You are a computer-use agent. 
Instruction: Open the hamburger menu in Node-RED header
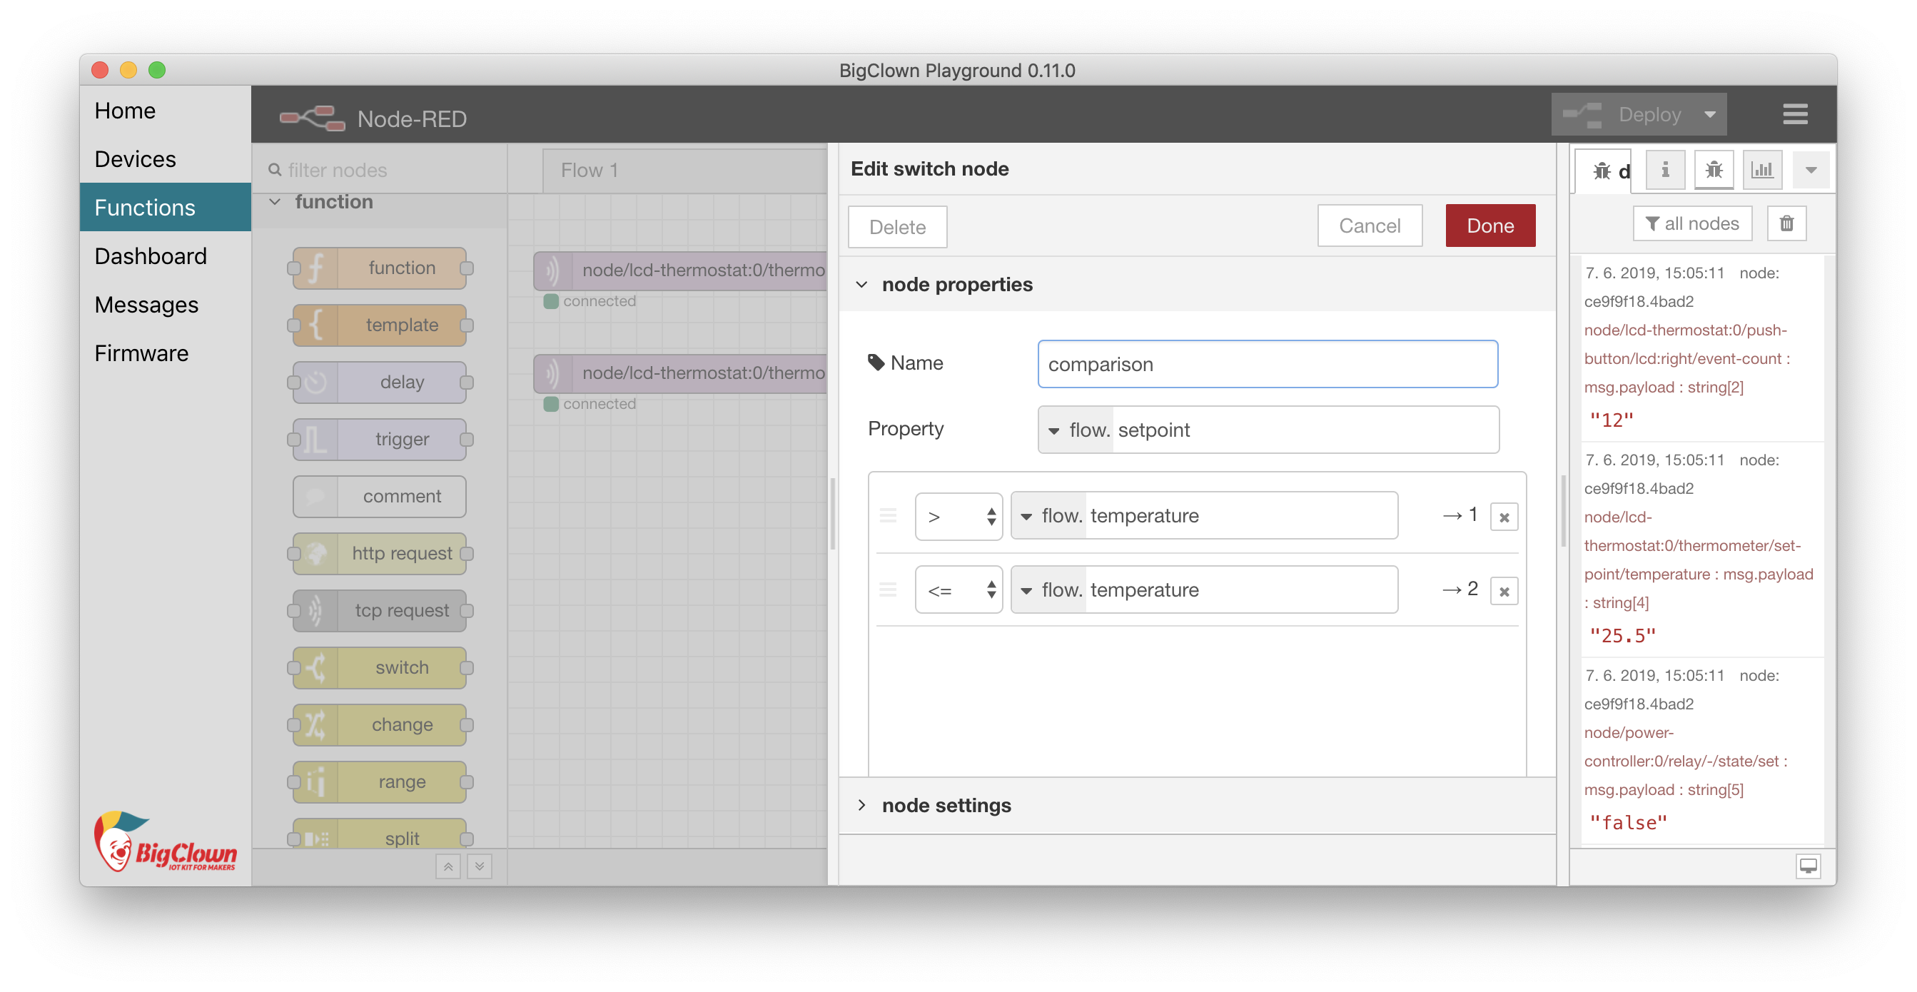[1795, 114]
